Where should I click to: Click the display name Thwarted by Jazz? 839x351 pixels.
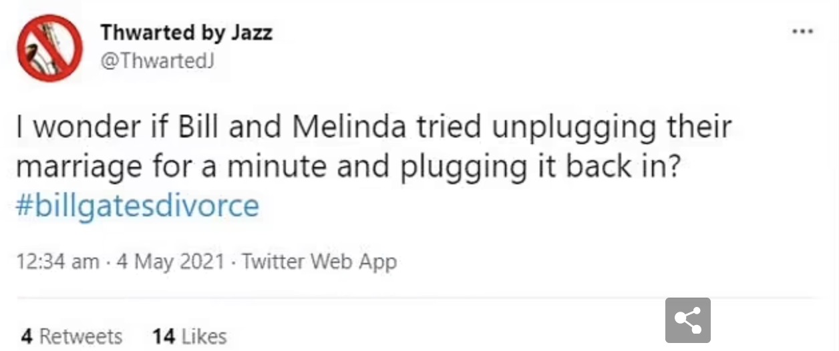coord(186,32)
